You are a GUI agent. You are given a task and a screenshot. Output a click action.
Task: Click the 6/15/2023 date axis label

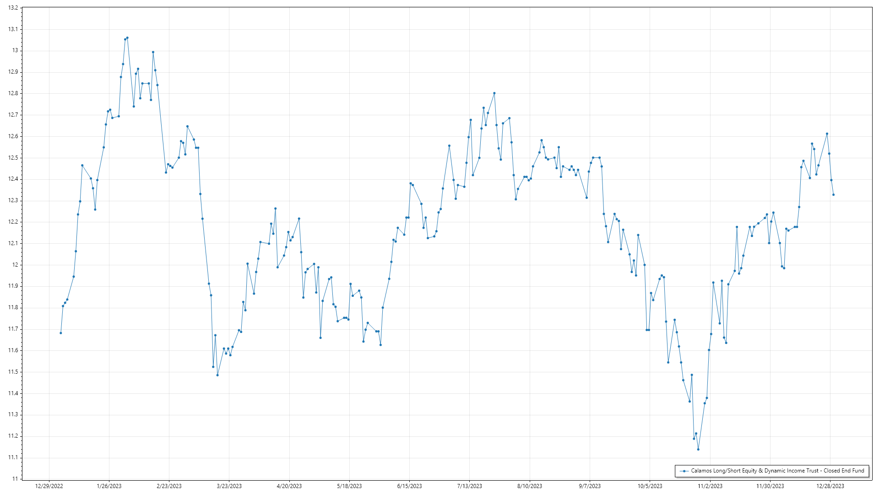click(x=410, y=486)
